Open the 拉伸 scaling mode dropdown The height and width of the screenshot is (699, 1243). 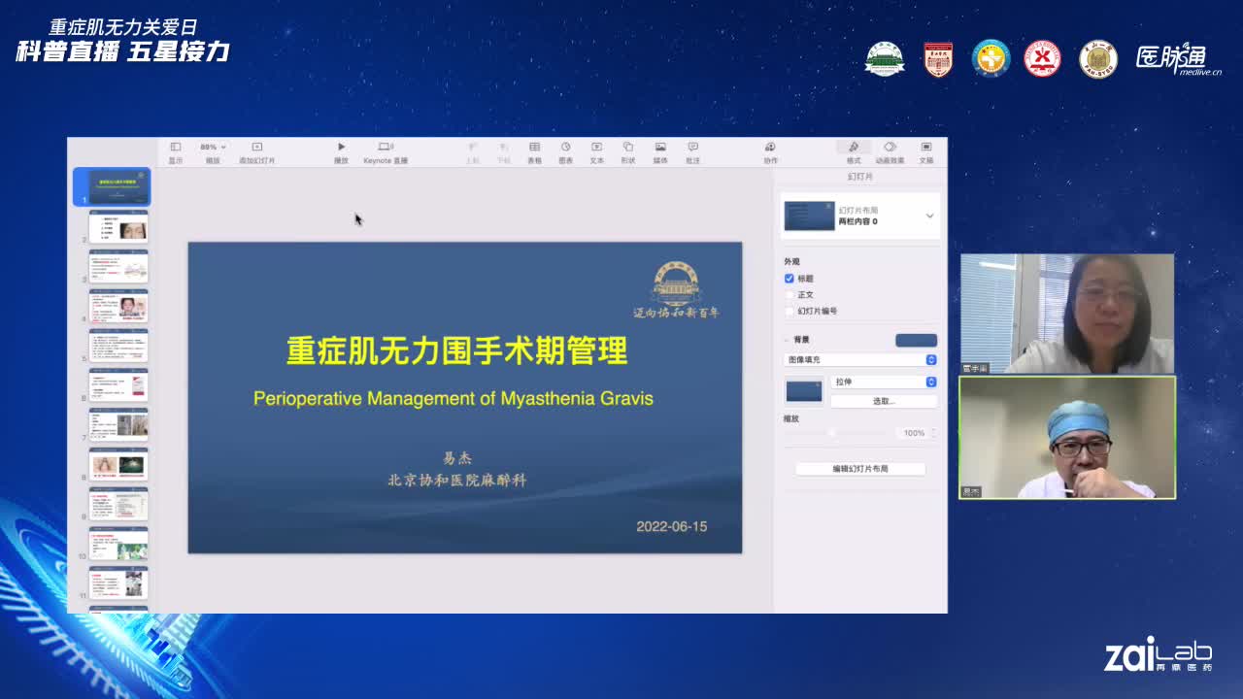click(x=884, y=383)
